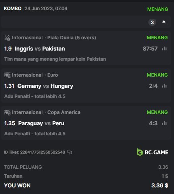This screenshot has width=174, height=194.
Task: Click the 87:57 score result
Action: click(x=150, y=49)
